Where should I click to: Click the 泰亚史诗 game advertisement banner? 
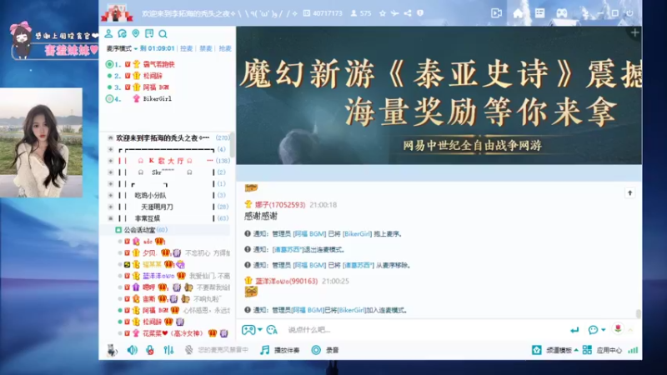pos(439,95)
